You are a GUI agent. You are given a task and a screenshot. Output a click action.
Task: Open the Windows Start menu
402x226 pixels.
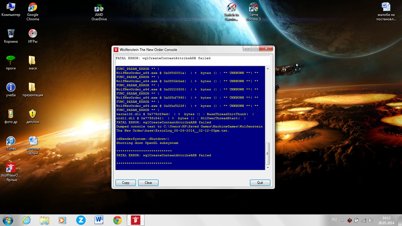(x=7, y=220)
